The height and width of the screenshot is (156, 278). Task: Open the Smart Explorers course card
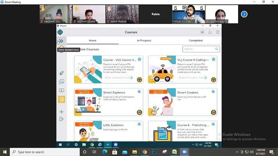pos(109,102)
